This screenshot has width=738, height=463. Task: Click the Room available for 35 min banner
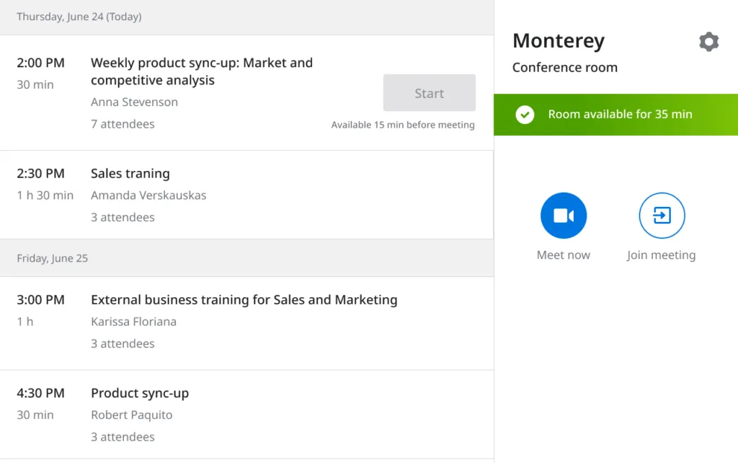[x=615, y=115]
